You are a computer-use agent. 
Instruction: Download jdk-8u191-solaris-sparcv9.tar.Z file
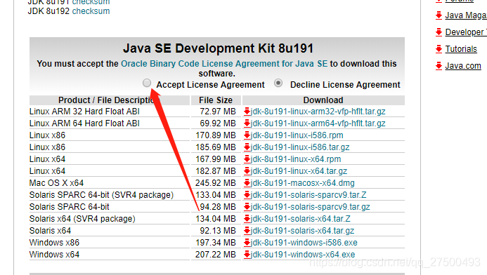pos(309,195)
